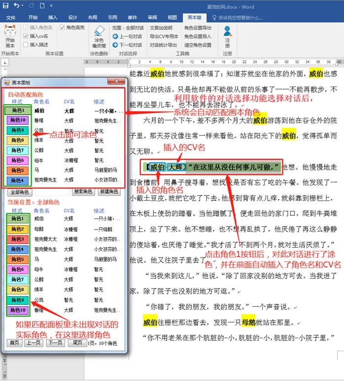This screenshot has width=344, height=381.
Task: Apply 角色9 color in the auto-match list
Action: pyautogui.click(x=18, y=130)
